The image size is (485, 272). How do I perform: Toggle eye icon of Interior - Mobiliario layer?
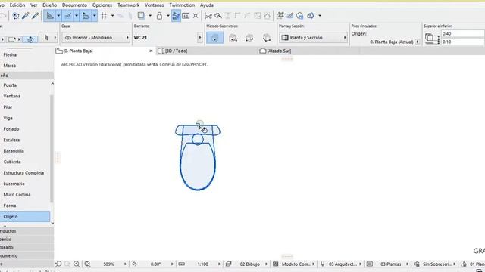click(68, 38)
